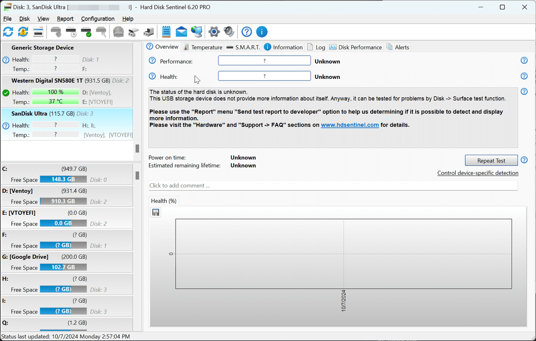Click refresh-with-warning icon in toolbar

tap(23, 32)
